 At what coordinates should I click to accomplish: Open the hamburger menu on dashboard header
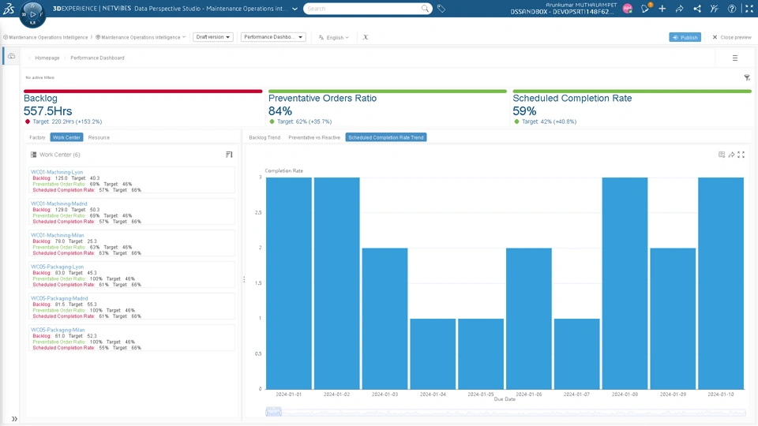(735, 58)
